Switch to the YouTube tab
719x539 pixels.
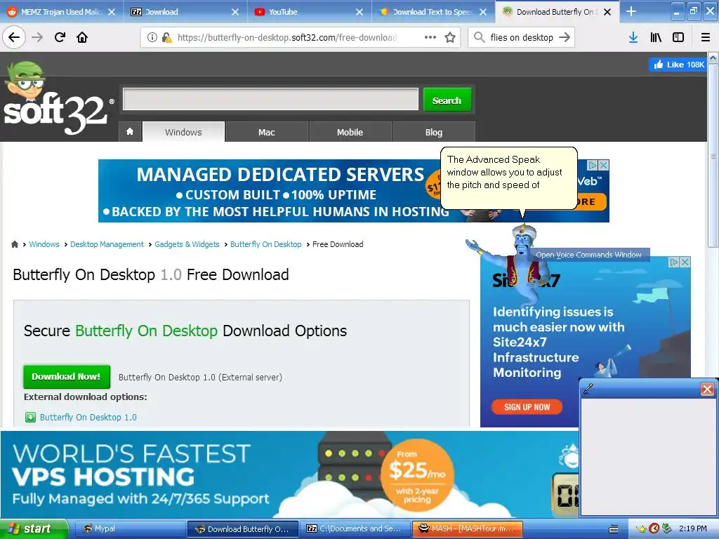308,12
